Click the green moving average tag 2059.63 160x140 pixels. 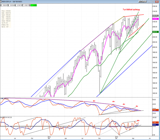click(156, 32)
